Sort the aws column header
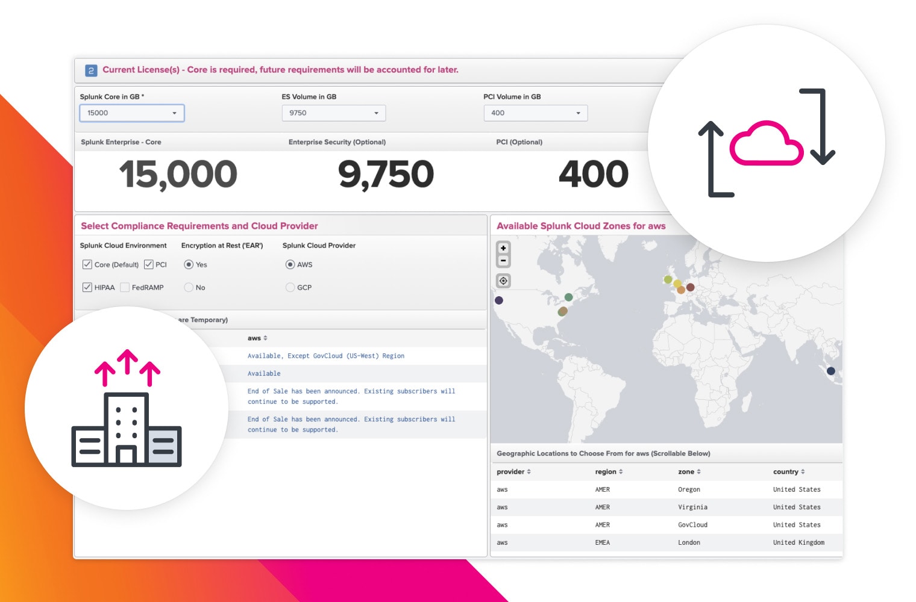Image resolution: width=916 pixels, height=602 pixels. (257, 338)
